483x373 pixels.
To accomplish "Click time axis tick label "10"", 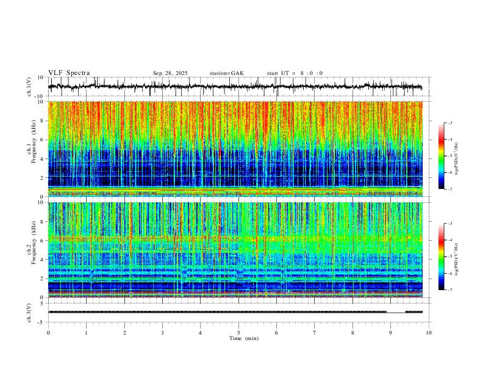I will click(x=429, y=333).
